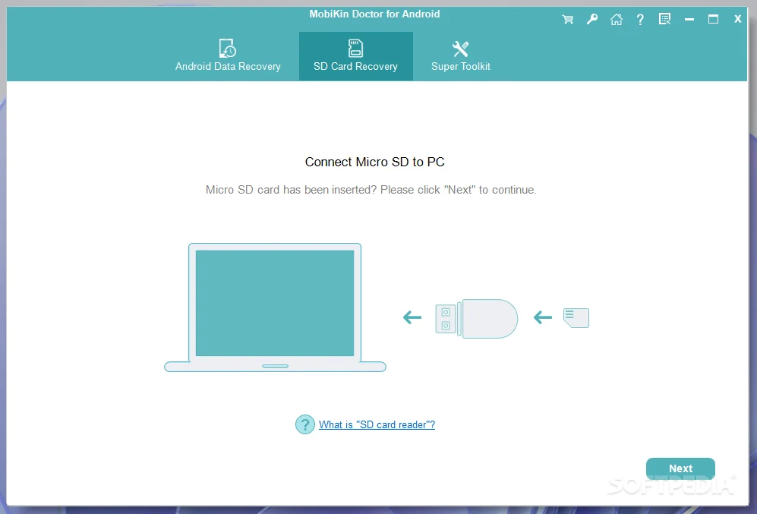757x514 pixels.
Task: Open the "What is SD card reader?" link
Action: 377,424
